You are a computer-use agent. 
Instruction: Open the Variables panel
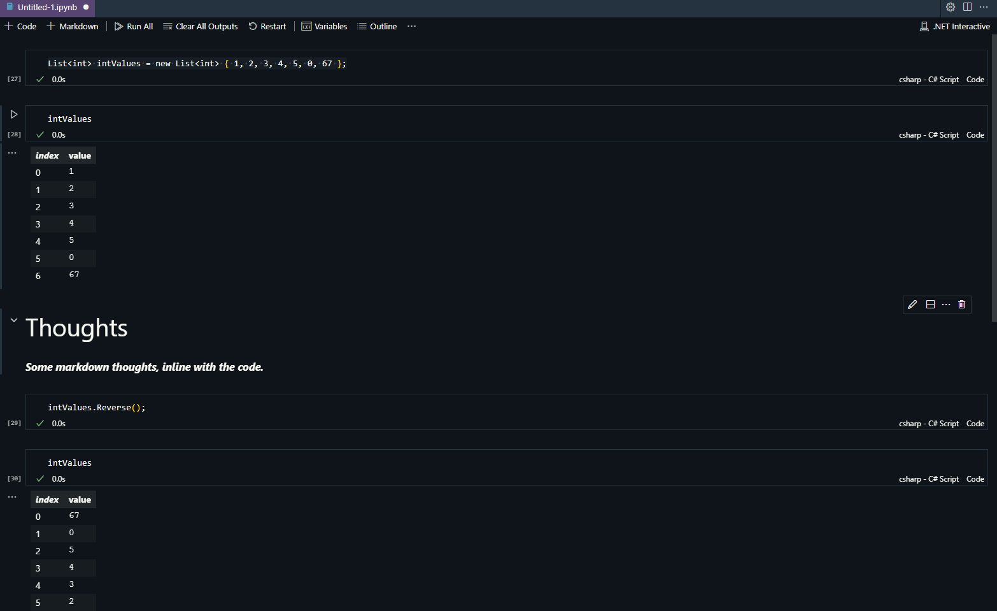point(324,26)
